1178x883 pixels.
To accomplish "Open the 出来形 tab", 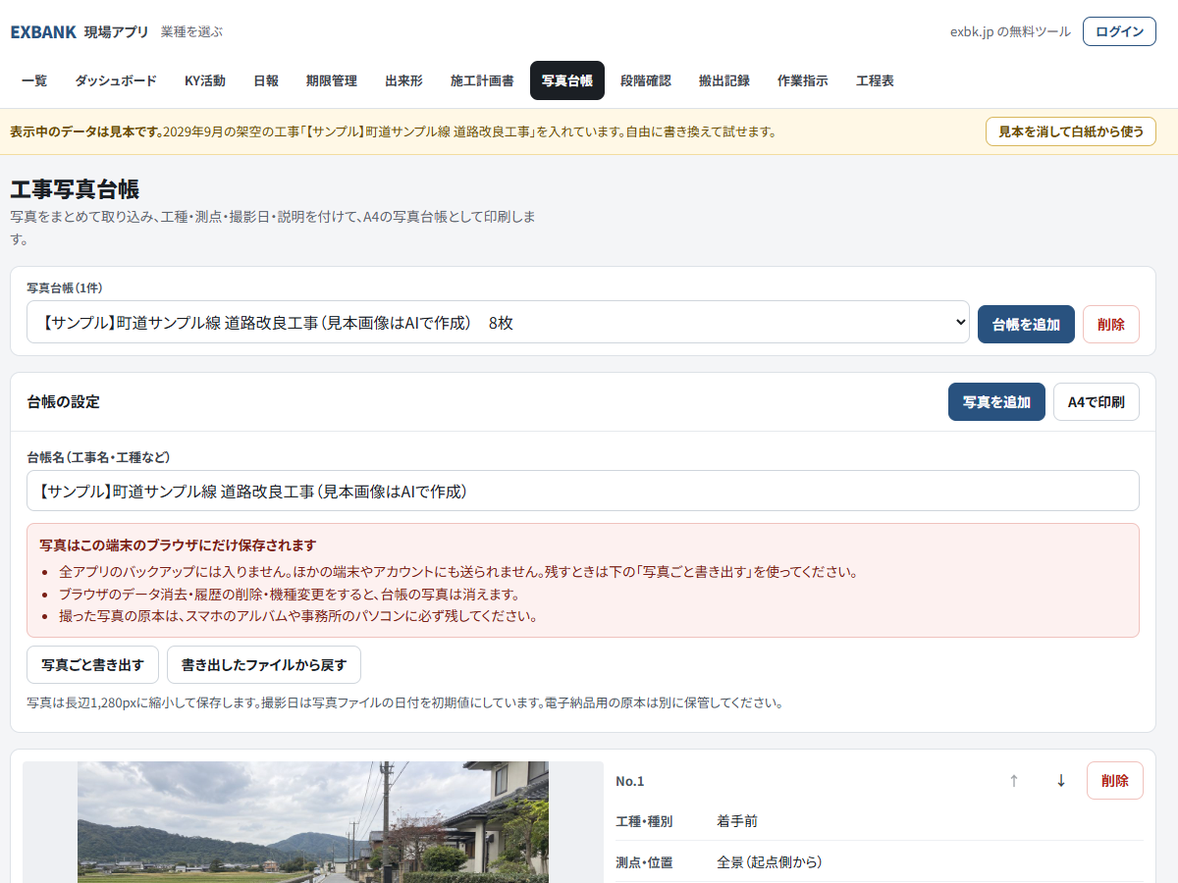I will coord(404,80).
